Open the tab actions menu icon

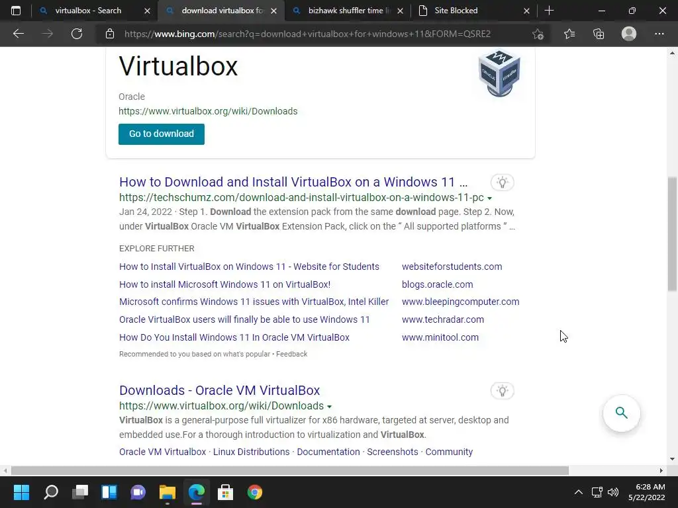click(x=16, y=11)
